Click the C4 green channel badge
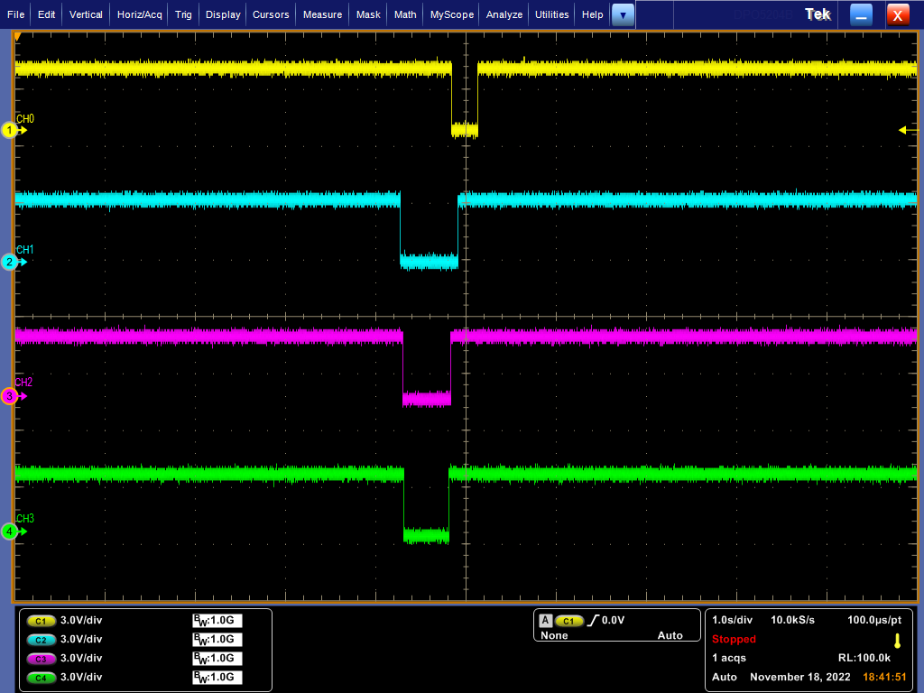The image size is (924, 693). point(42,678)
